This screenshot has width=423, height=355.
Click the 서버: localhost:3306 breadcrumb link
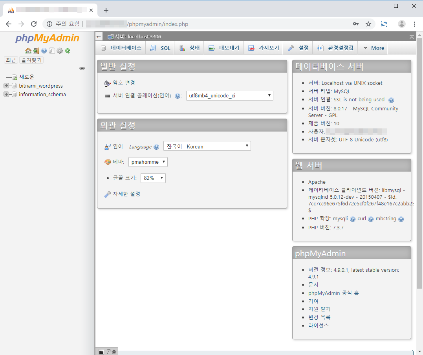tap(137, 37)
